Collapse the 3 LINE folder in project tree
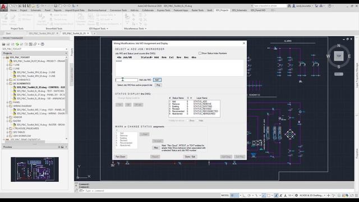The height and width of the screenshot is (202, 359). (7, 68)
